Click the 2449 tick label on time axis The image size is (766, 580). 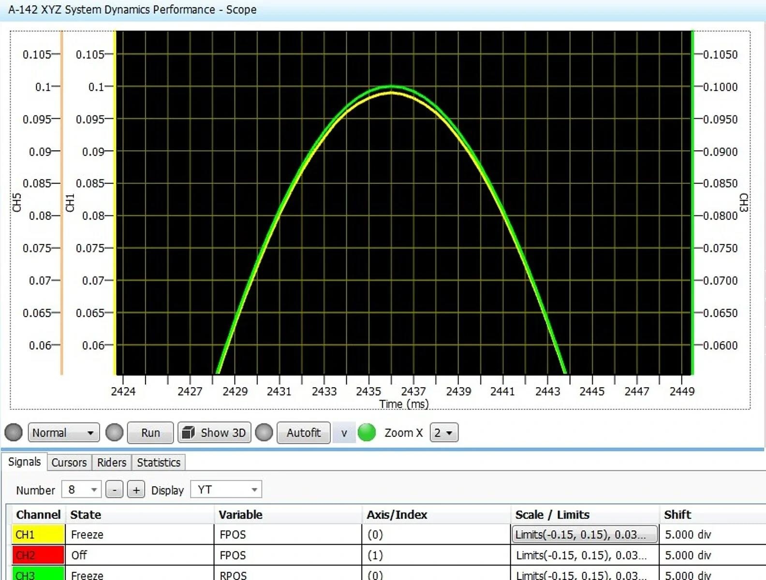(x=682, y=391)
